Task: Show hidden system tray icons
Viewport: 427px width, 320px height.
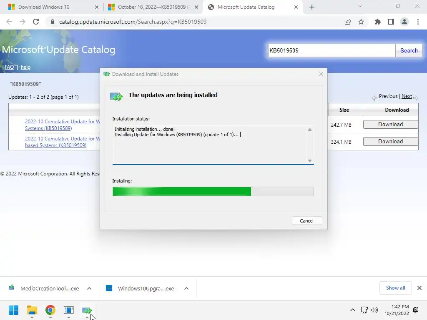Action: tap(353, 310)
